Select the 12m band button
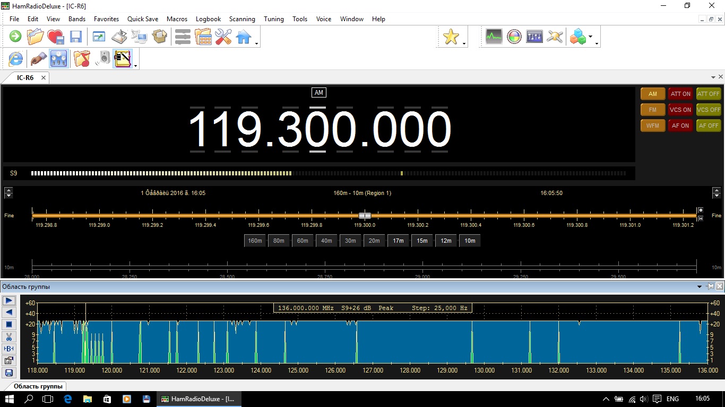 [x=446, y=241]
